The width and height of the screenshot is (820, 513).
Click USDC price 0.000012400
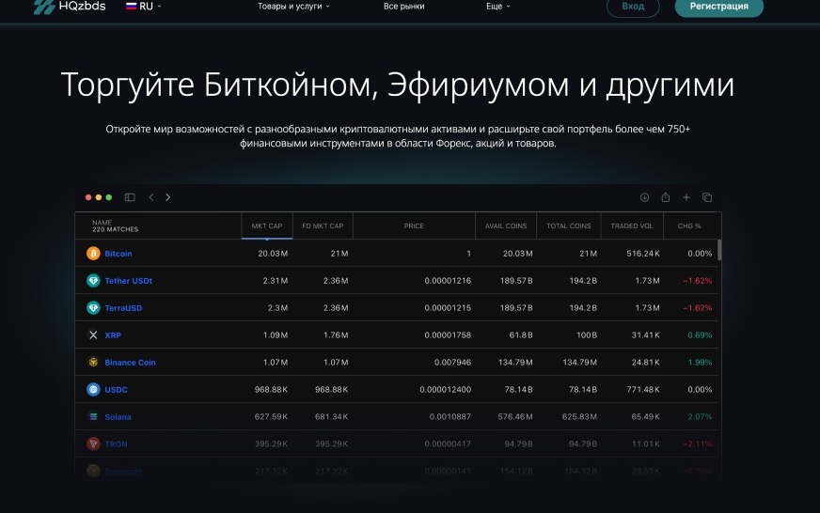(446, 389)
